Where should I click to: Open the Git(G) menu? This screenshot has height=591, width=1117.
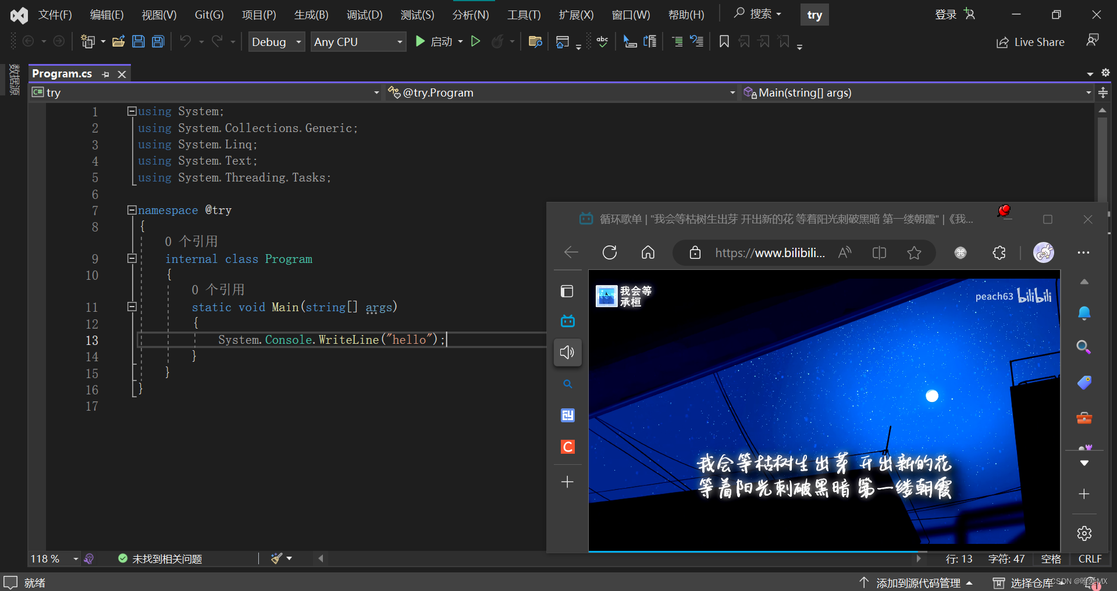(x=209, y=15)
